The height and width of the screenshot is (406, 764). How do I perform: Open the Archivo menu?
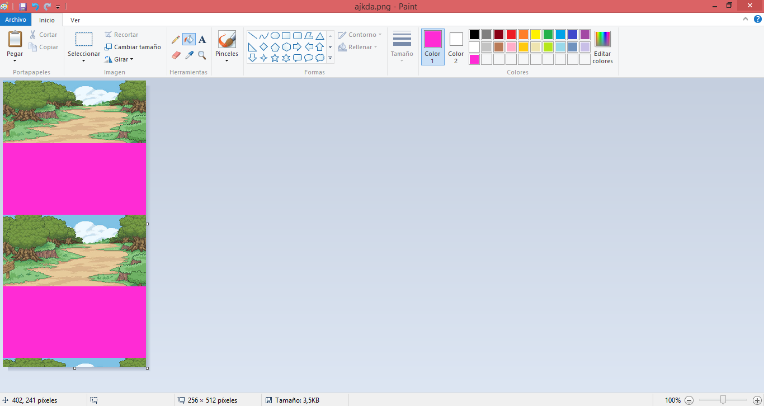coord(16,20)
